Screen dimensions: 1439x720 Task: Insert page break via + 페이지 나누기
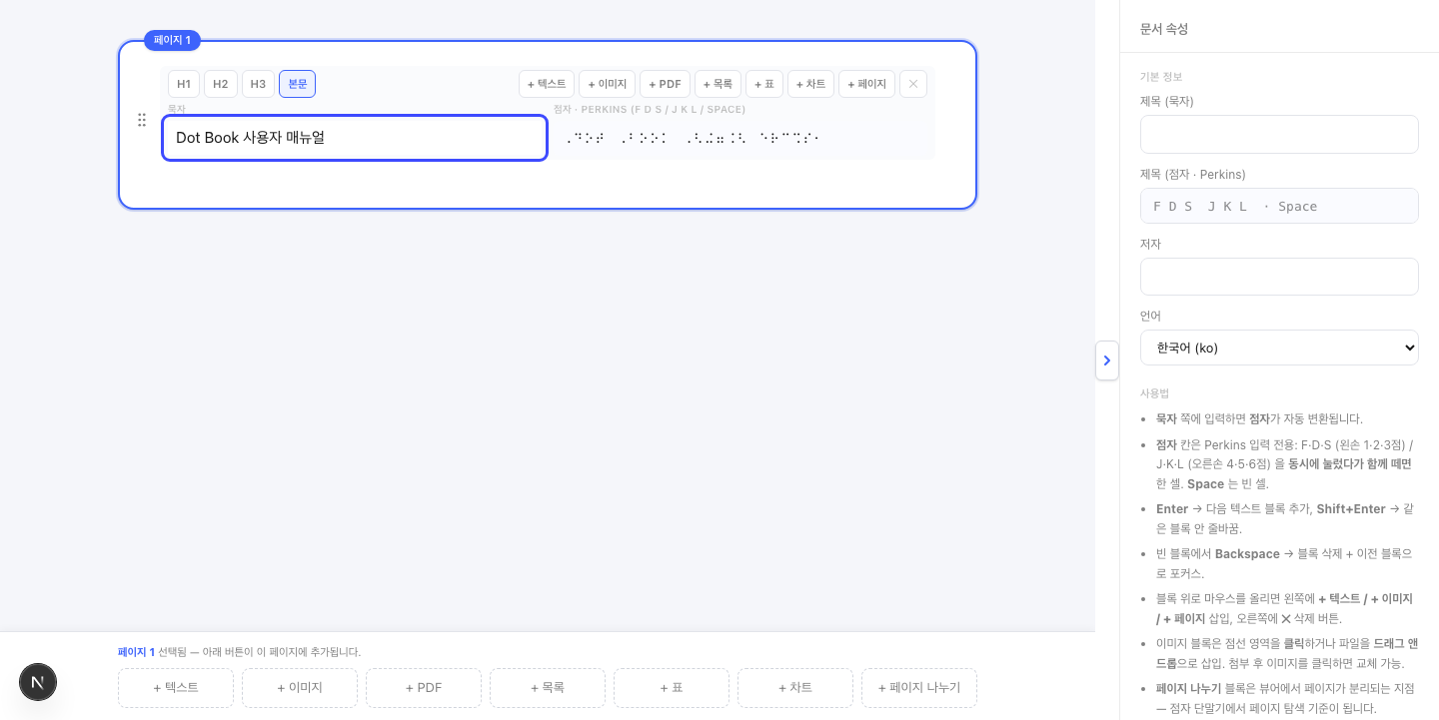(919, 688)
